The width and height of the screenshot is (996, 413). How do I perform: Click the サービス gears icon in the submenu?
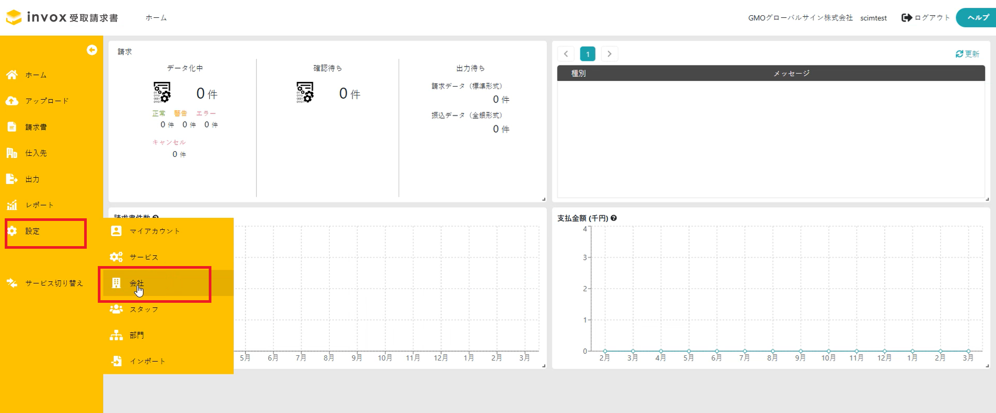(116, 257)
